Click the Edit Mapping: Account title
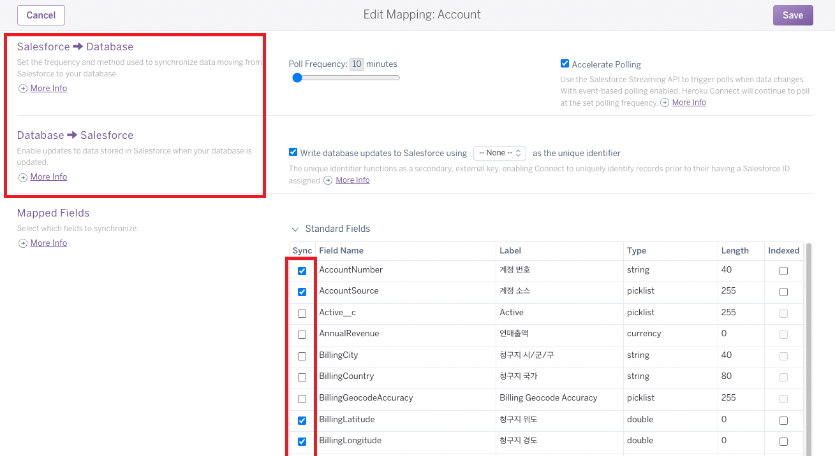Viewport: 835px width, 456px height. pos(422,15)
